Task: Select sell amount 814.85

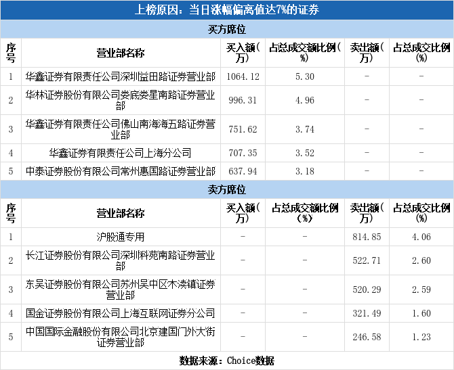Action: click(x=367, y=237)
